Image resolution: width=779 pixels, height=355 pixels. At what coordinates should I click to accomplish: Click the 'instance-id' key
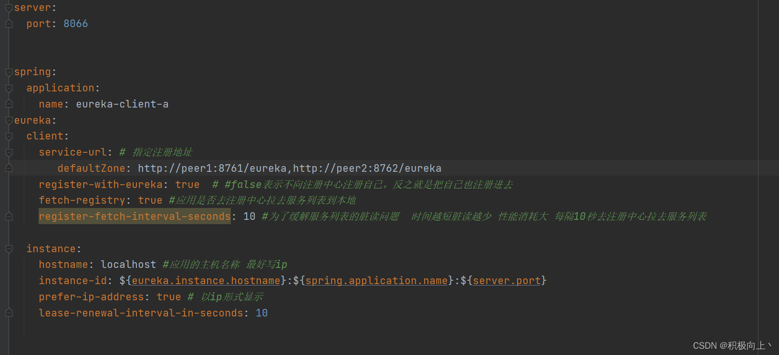(x=73, y=281)
